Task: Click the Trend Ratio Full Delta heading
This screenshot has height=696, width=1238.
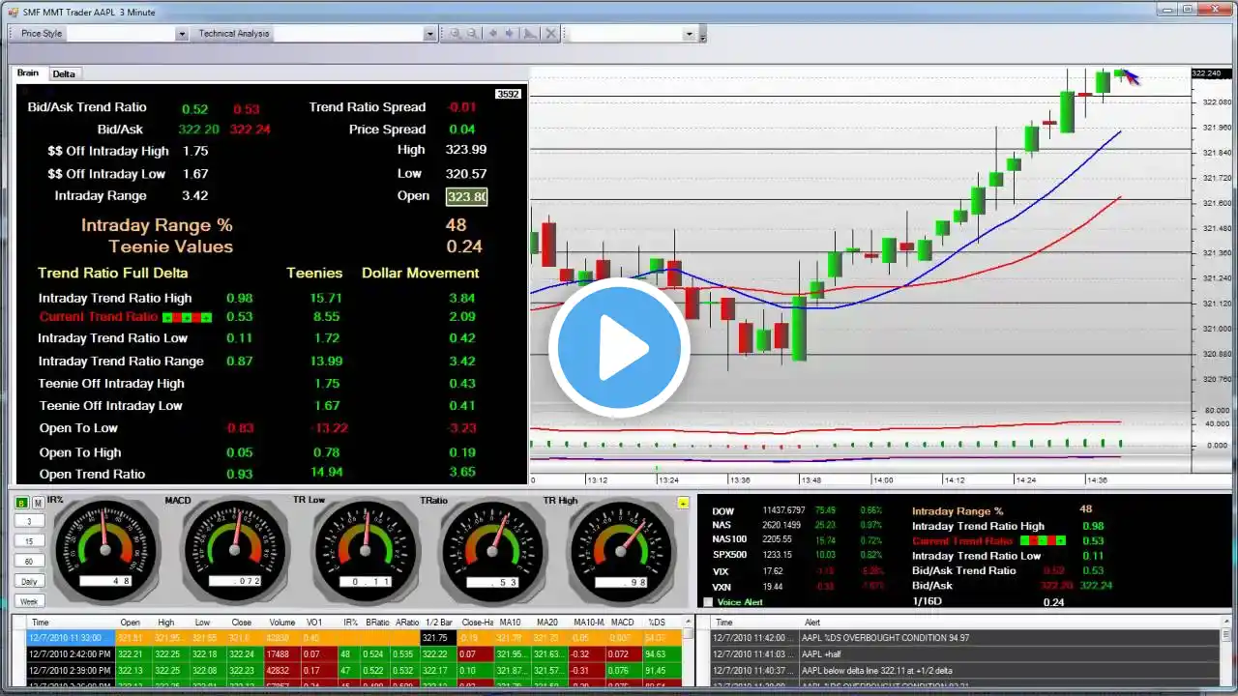Action: pos(113,274)
